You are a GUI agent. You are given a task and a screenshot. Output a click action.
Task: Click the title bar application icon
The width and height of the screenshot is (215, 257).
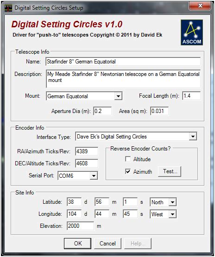point(8,8)
